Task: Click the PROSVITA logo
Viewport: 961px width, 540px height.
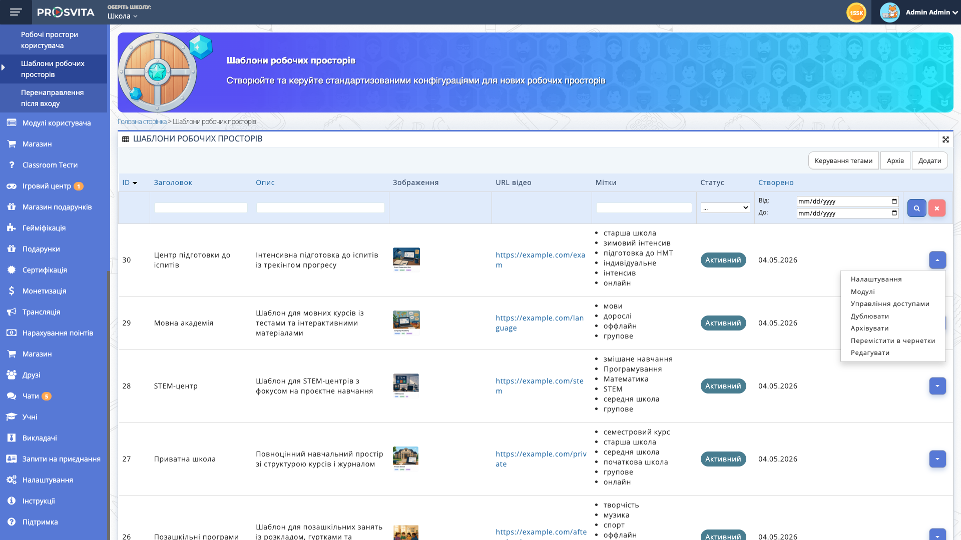Action: click(x=66, y=12)
